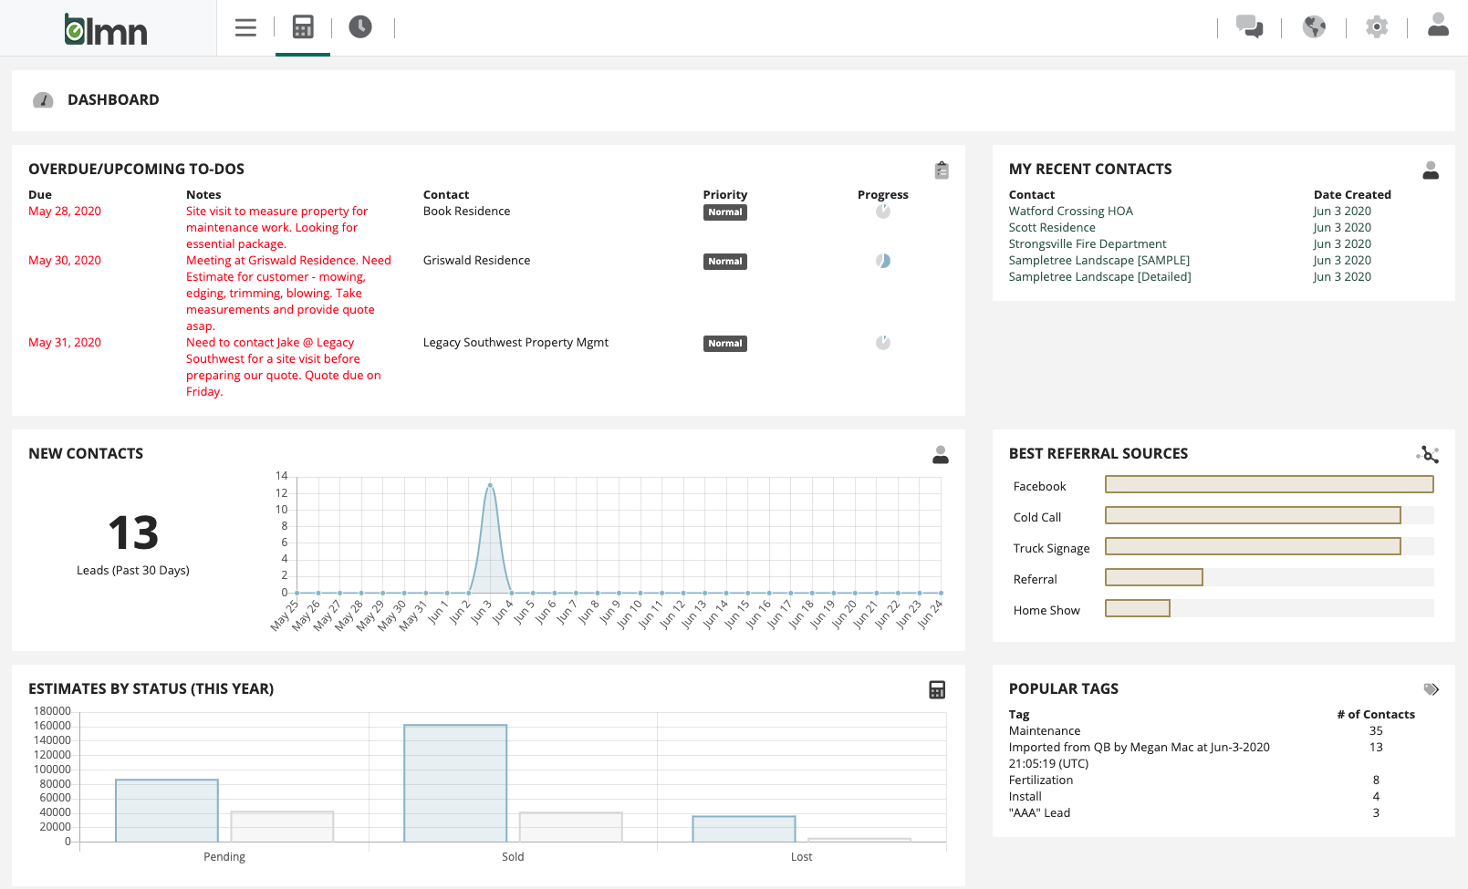Click due date May 30, 2020
This screenshot has width=1468, height=889.
(65, 261)
